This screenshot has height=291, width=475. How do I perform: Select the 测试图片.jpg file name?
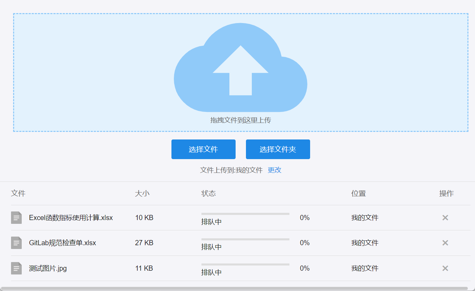tap(48, 268)
